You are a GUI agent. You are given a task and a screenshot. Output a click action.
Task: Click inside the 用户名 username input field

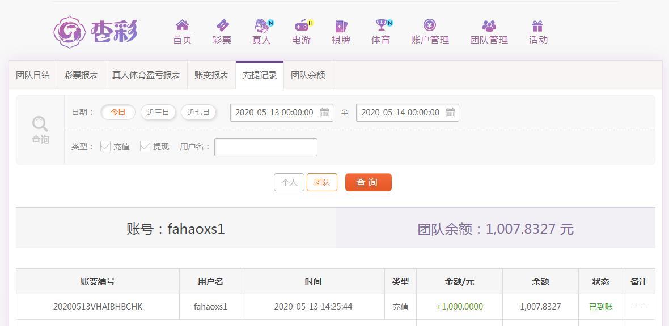point(265,147)
